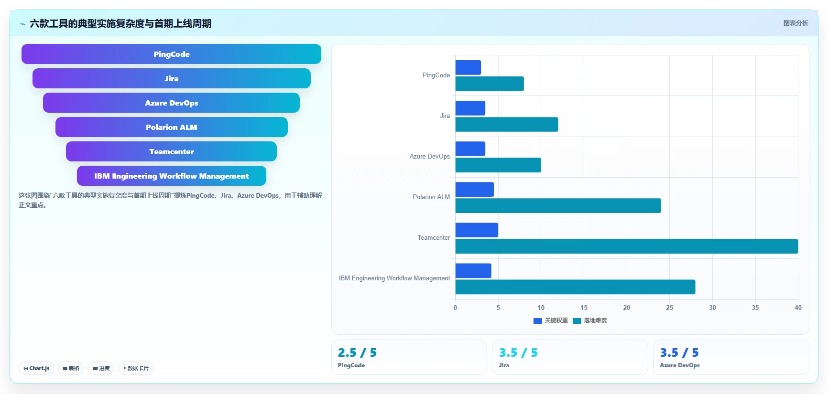Click the chart title 六款工具的典型实施复杂度
Viewport: 828px width, 394px height.
click(120, 23)
